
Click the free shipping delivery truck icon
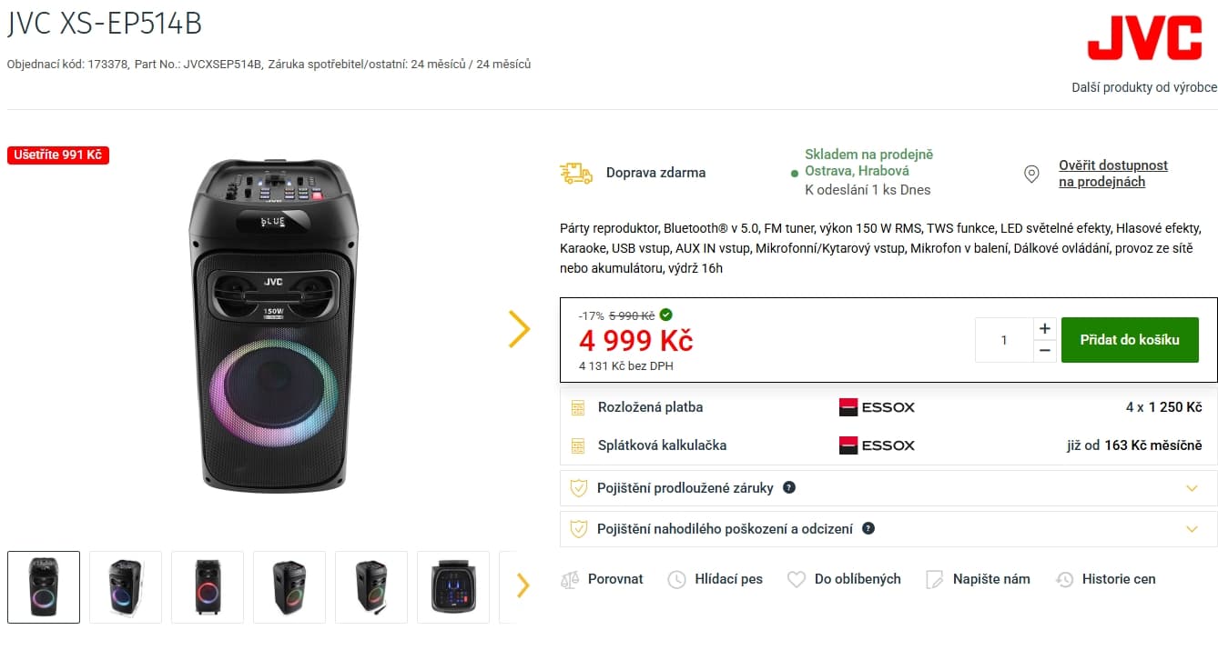pyautogui.click(x=575, y=172)
